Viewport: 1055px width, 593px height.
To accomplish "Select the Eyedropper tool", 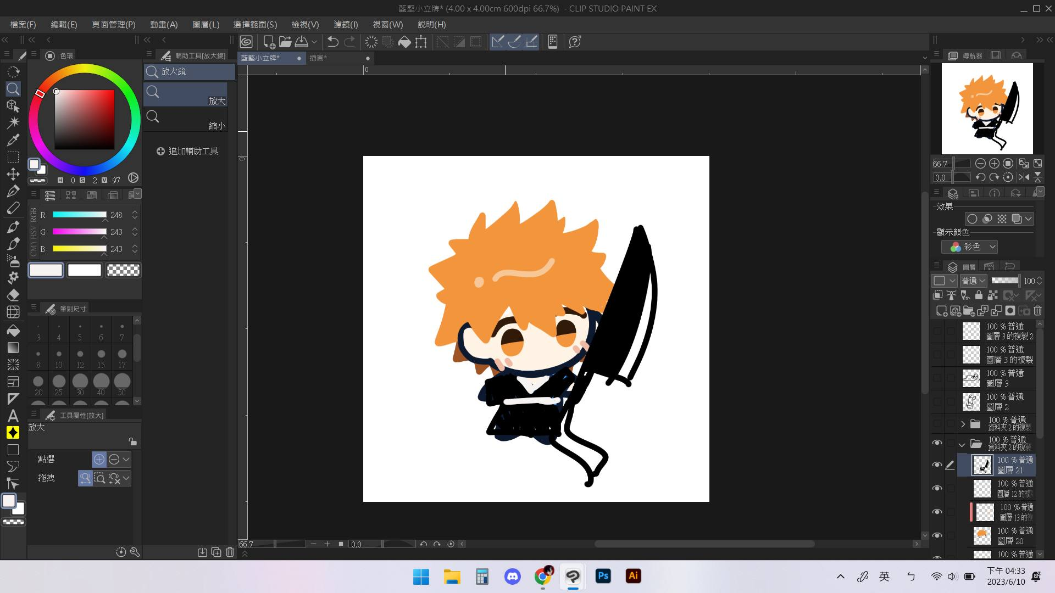I will point(13,139).
